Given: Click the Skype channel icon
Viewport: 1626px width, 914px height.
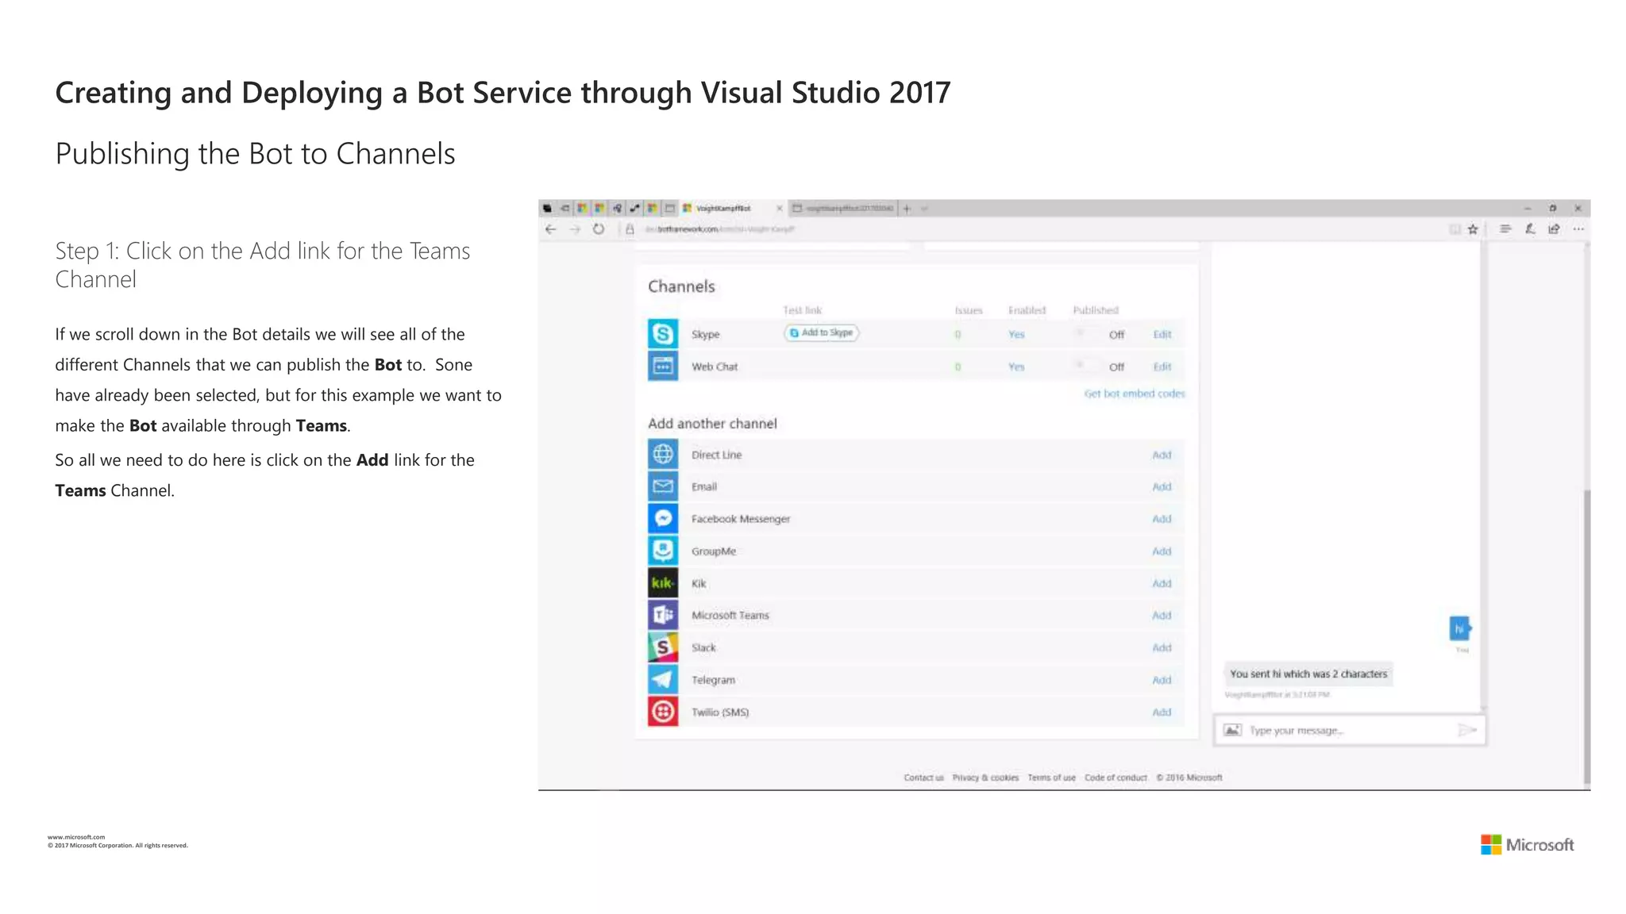Looking at the screenshot, I should [x=663, y=334].
